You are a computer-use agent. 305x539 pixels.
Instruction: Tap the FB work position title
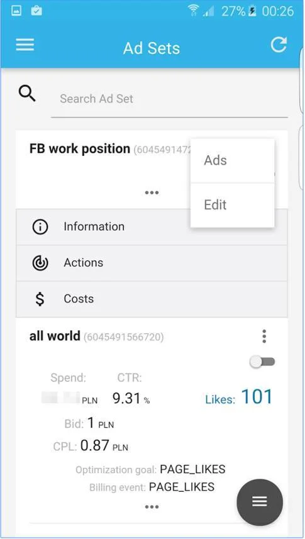80,149
